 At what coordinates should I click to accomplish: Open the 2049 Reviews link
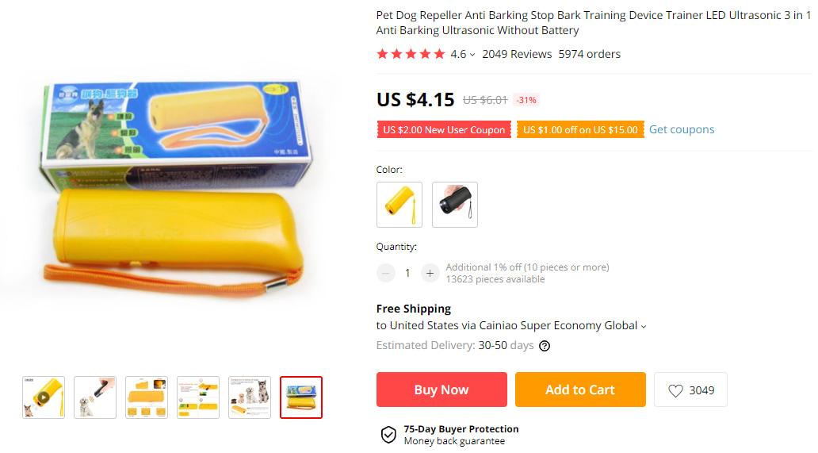[517, 54]
